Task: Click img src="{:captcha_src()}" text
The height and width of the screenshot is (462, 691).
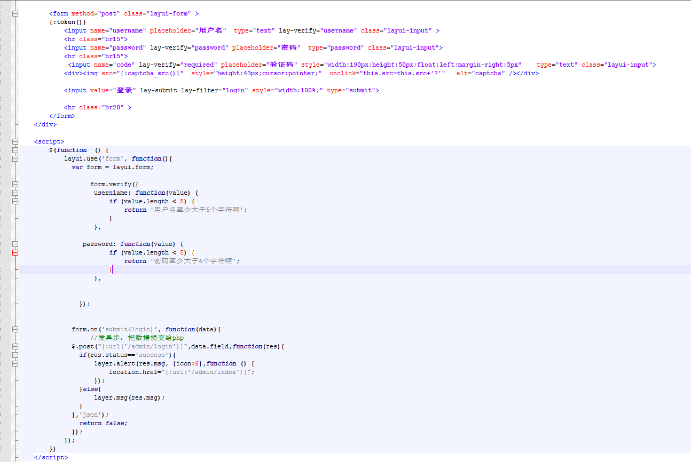Action: 135,73
